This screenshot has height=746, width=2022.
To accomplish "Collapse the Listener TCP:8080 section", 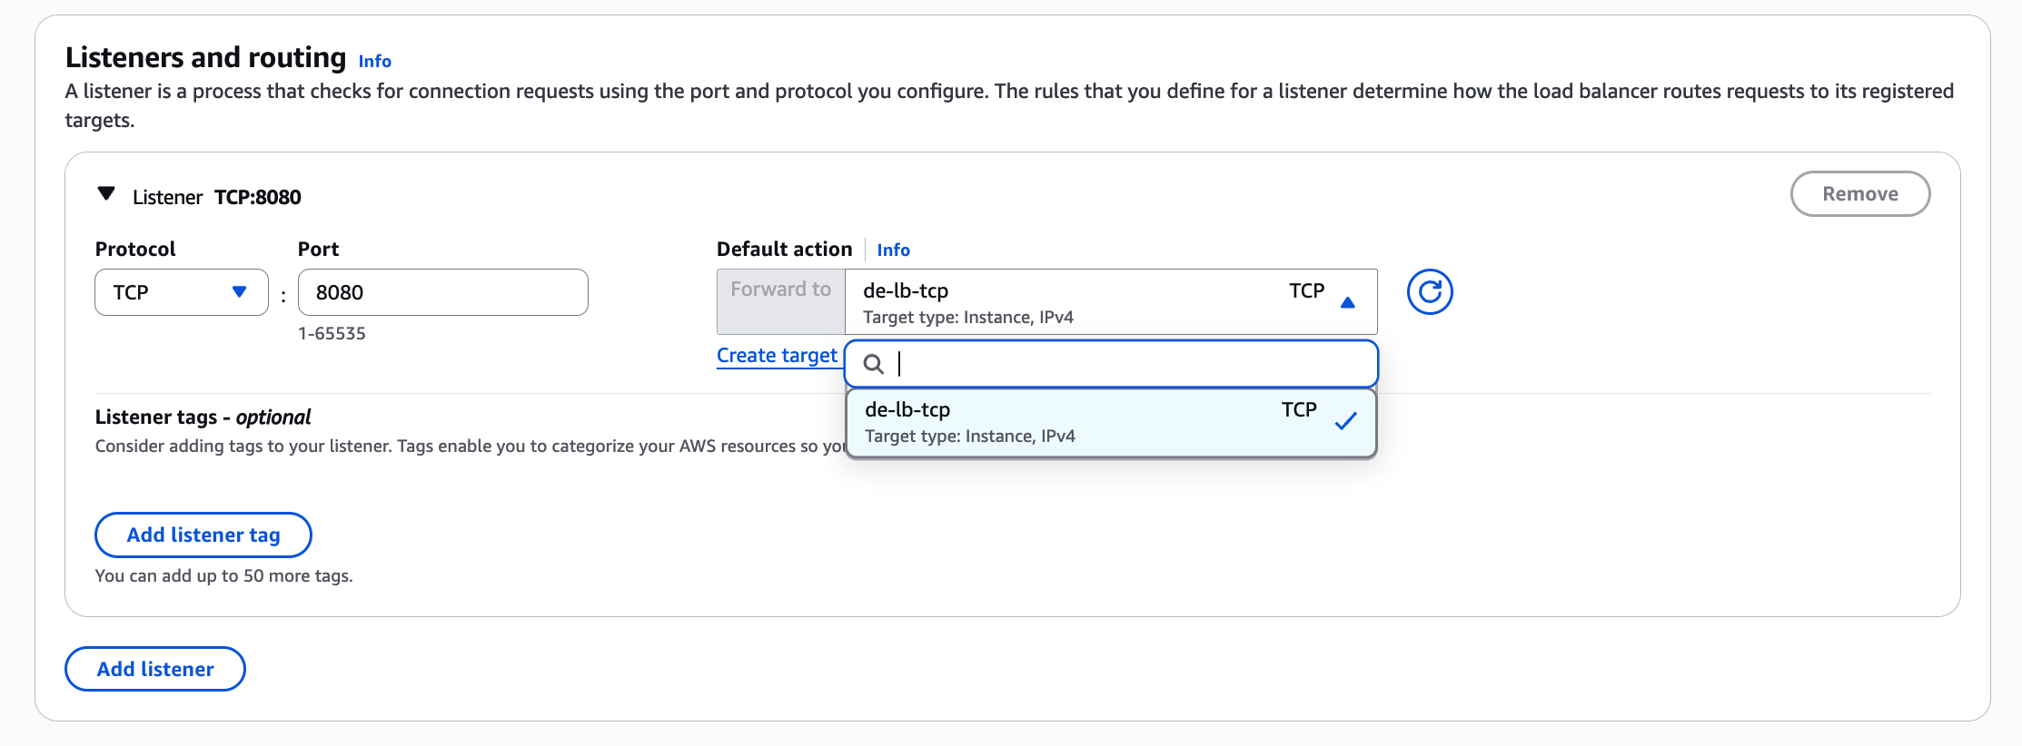I will pos(106,194).
